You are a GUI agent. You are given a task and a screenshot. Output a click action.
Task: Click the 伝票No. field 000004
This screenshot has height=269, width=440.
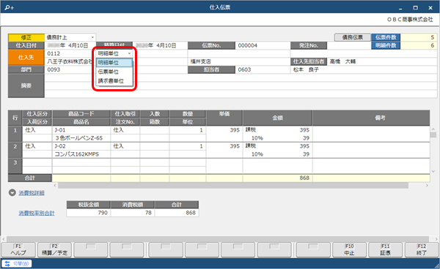click(263, 45)
